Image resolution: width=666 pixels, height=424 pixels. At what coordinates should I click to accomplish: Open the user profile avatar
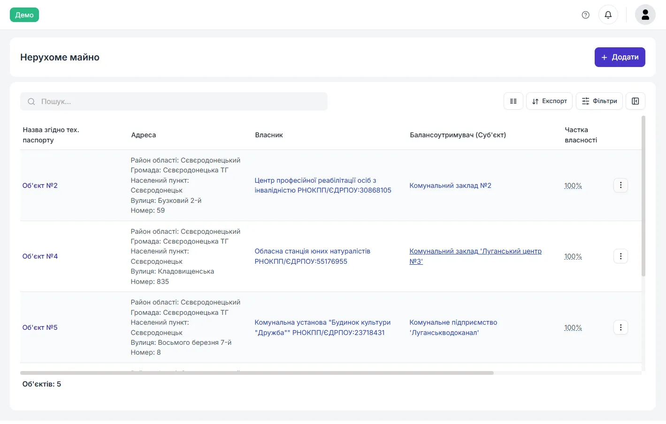coord(645,15)
